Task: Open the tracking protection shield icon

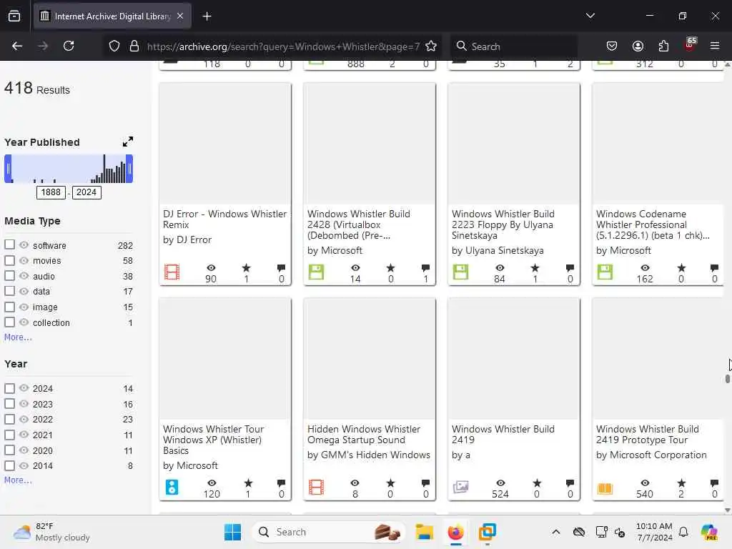Action: pos(114,46)
